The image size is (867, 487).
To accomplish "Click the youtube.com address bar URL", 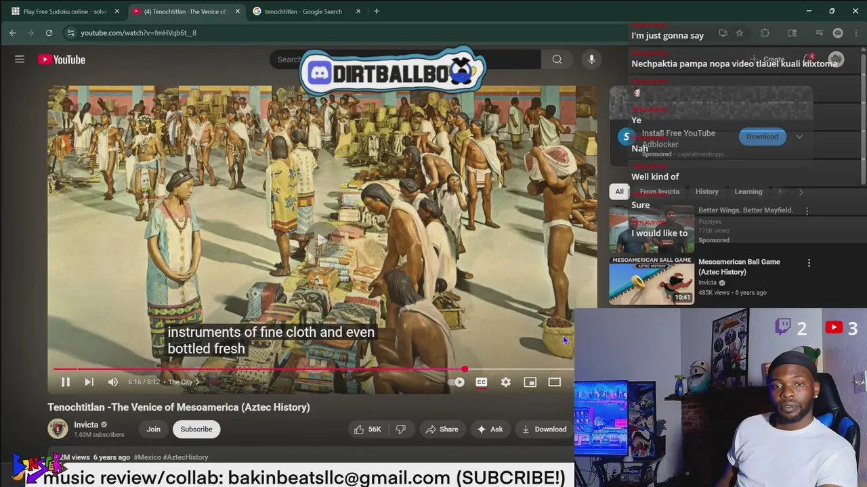I will click(138, 32).
